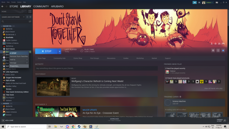The height and width of the screenshot is (129, 229).
Task: Click the library search field
Action: (15, 21)
